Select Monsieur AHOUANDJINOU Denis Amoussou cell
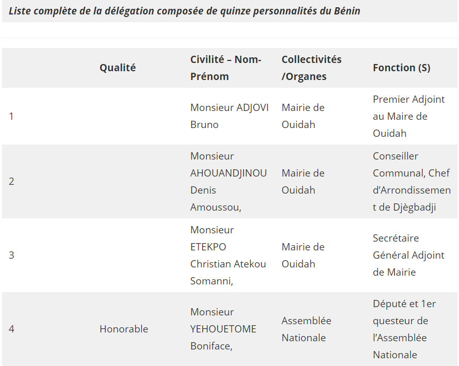The width and height of the screenshot is (459, 366). click(228, 181)
